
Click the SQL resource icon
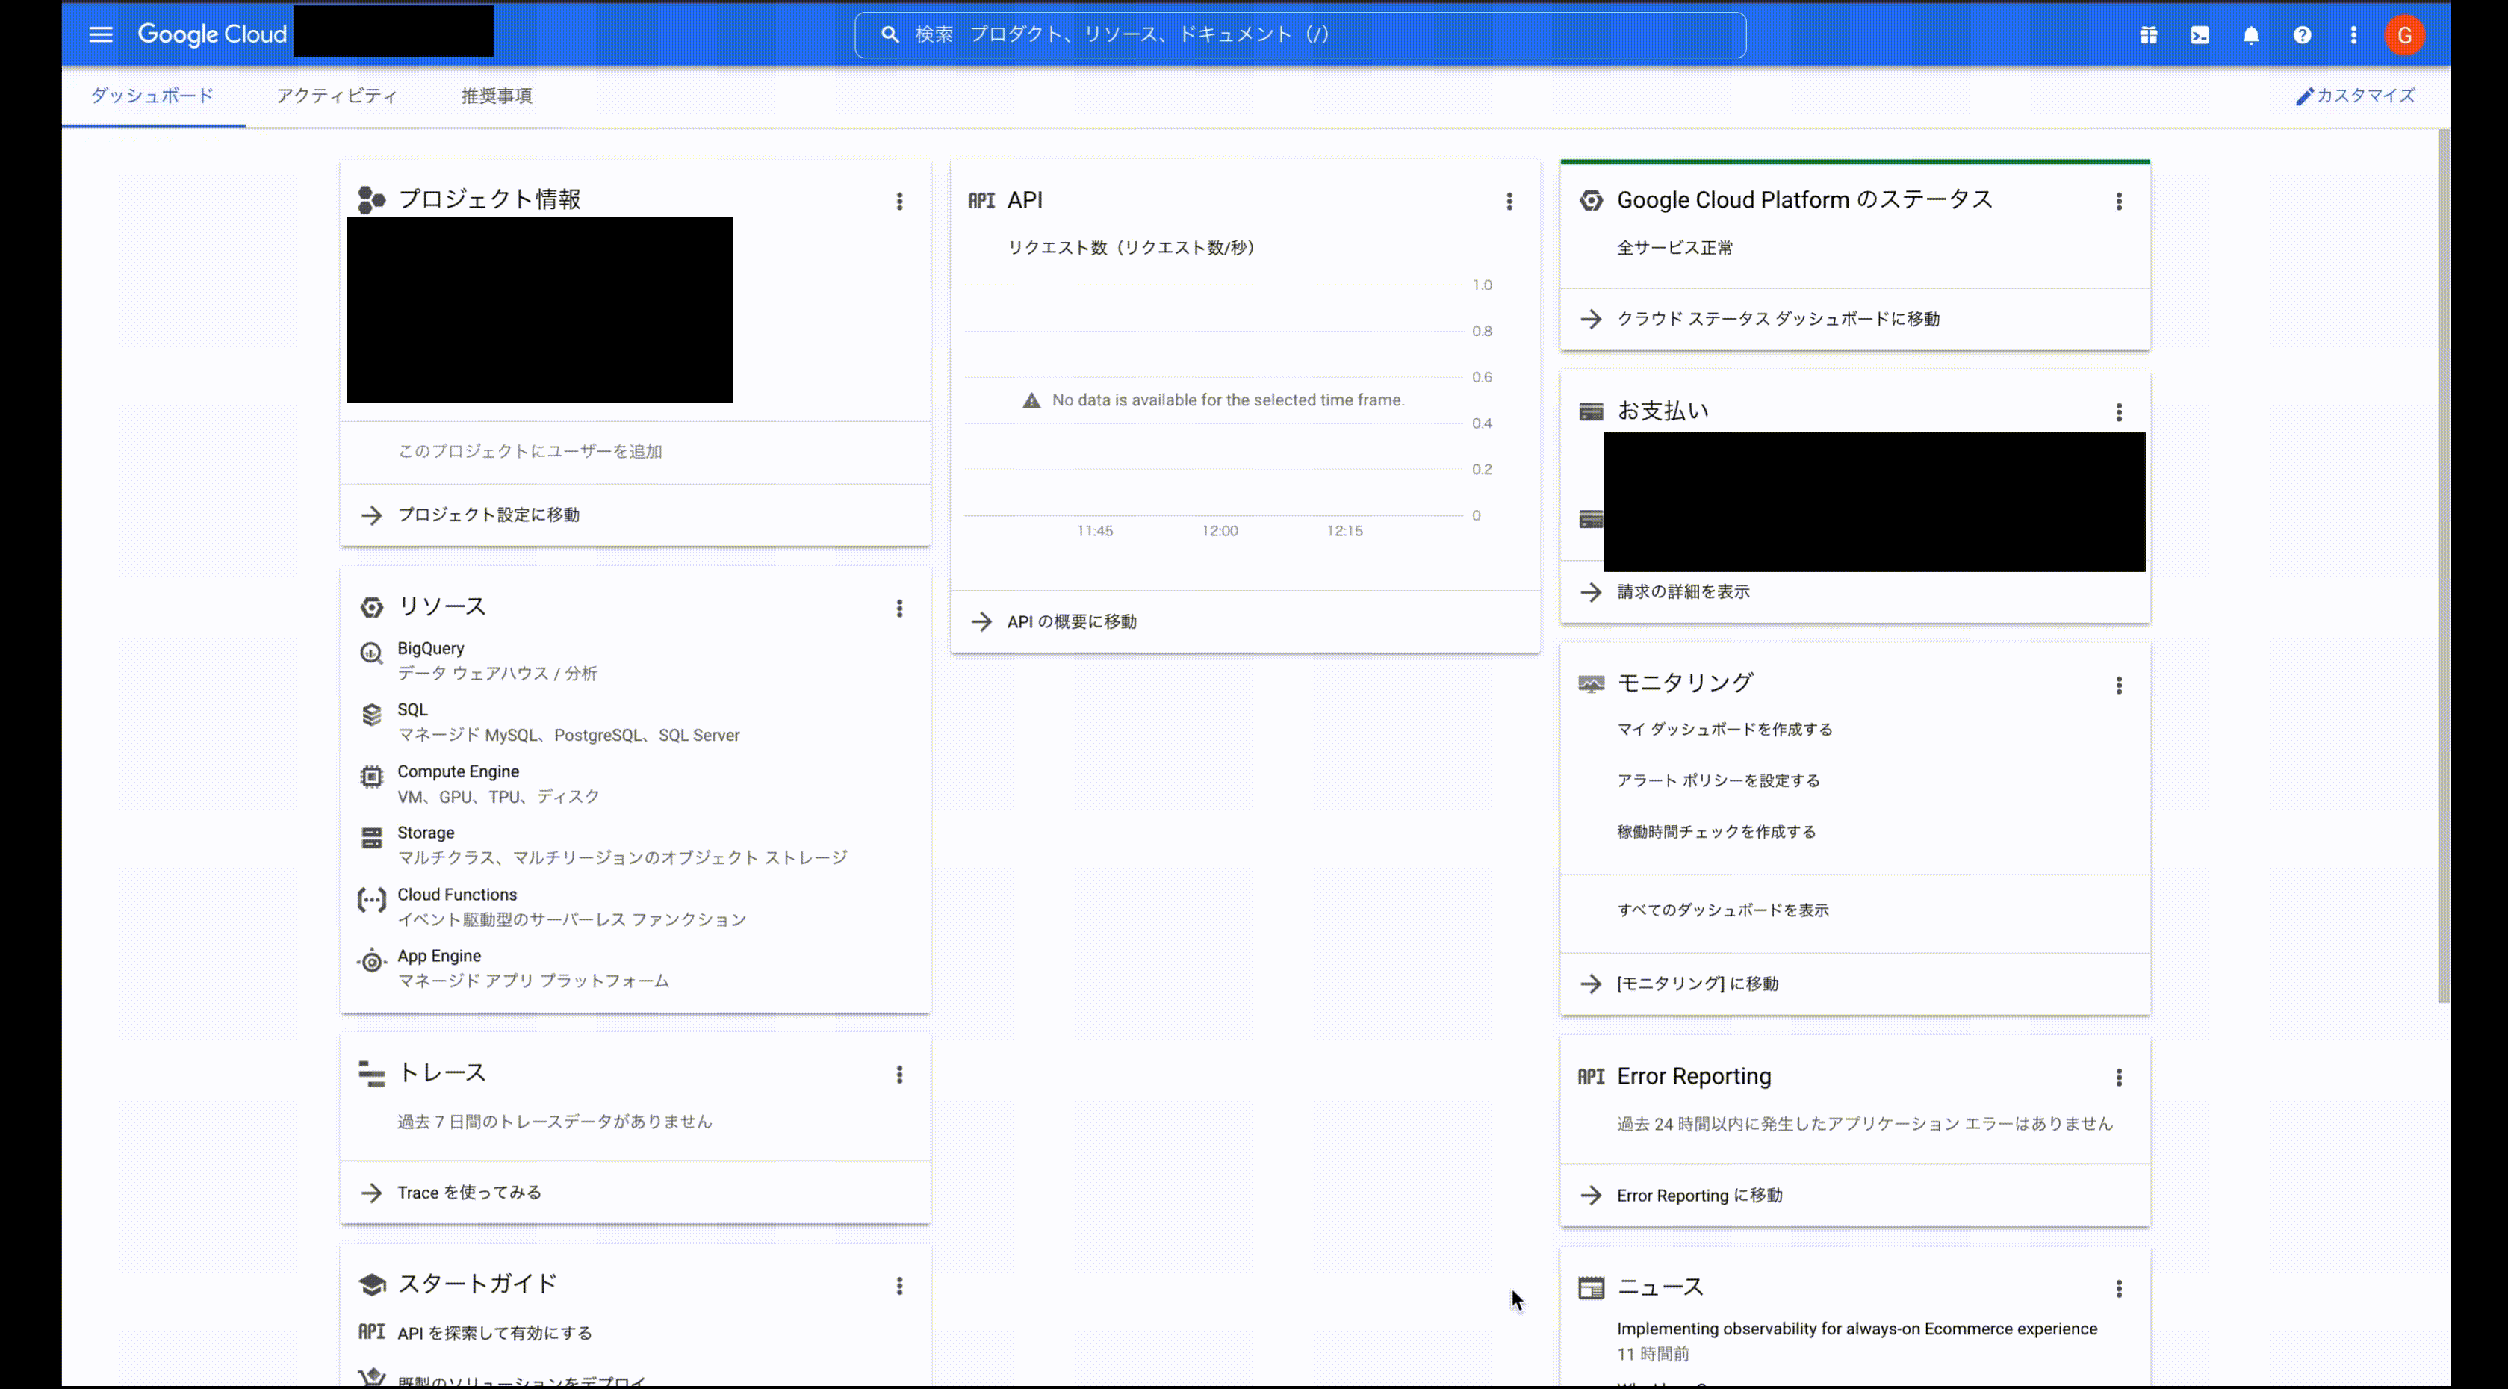(371, 715)
